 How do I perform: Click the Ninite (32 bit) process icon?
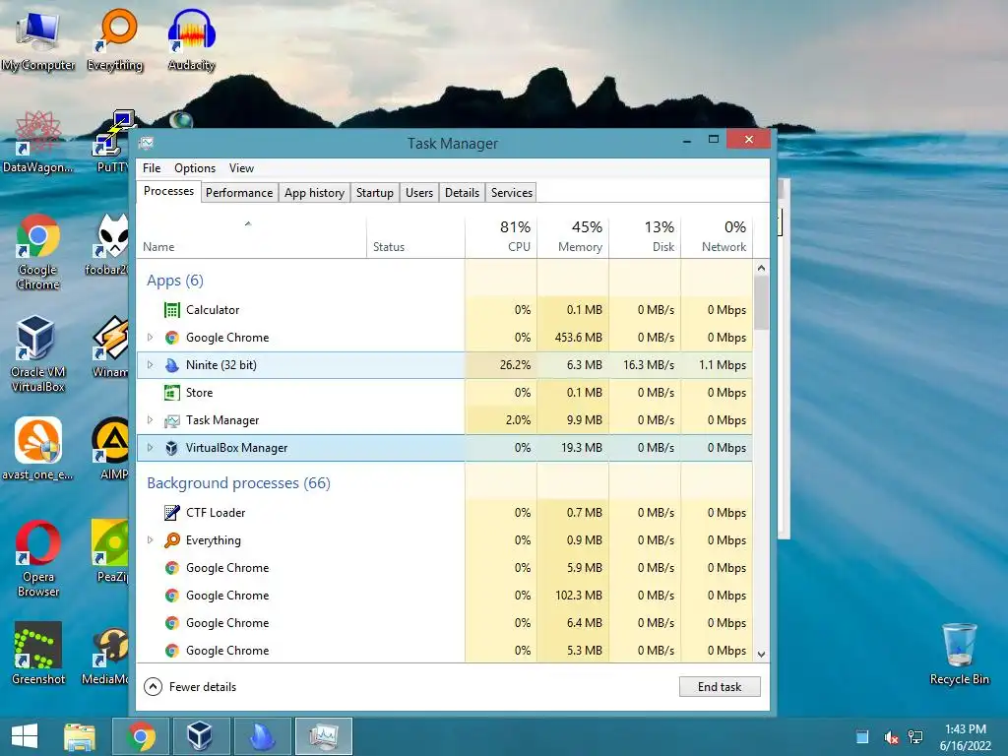coord(171,365)
